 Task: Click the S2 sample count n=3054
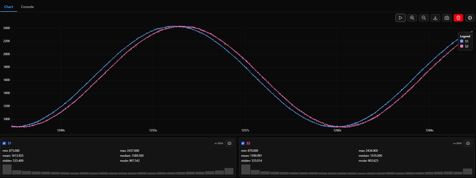458,143
